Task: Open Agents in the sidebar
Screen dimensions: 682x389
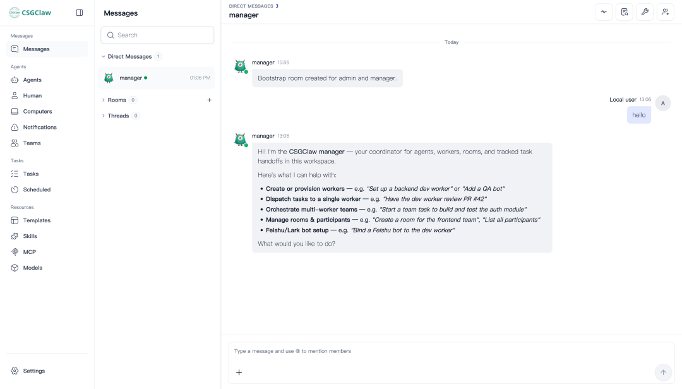Action: tap(47, 80)
